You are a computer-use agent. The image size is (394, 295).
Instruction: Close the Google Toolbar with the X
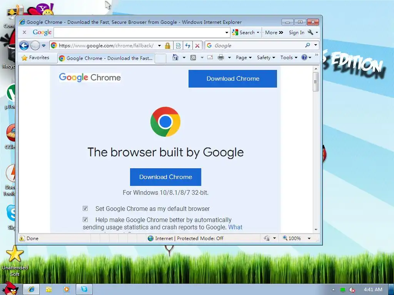24,32
